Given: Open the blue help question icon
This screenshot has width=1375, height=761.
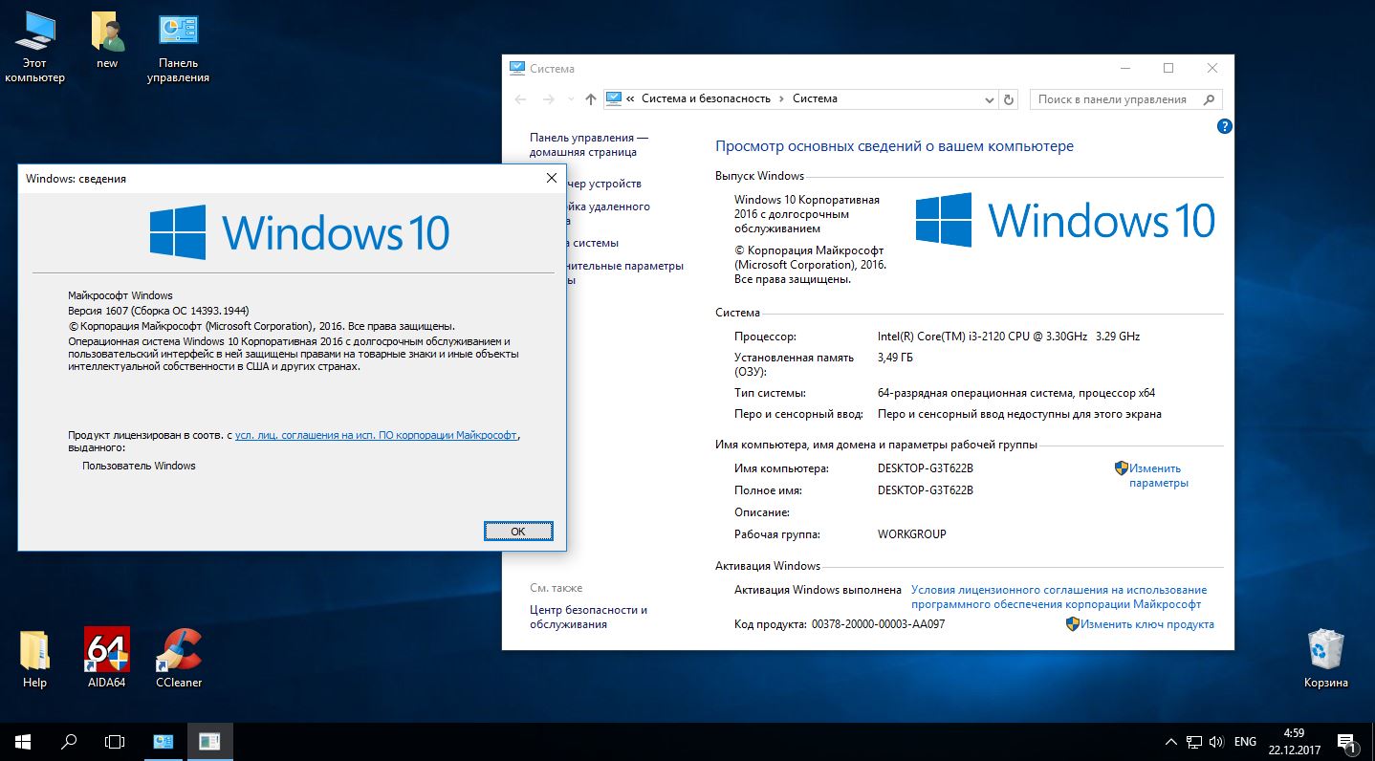Looking at the screenshot, I should 1224,126.
